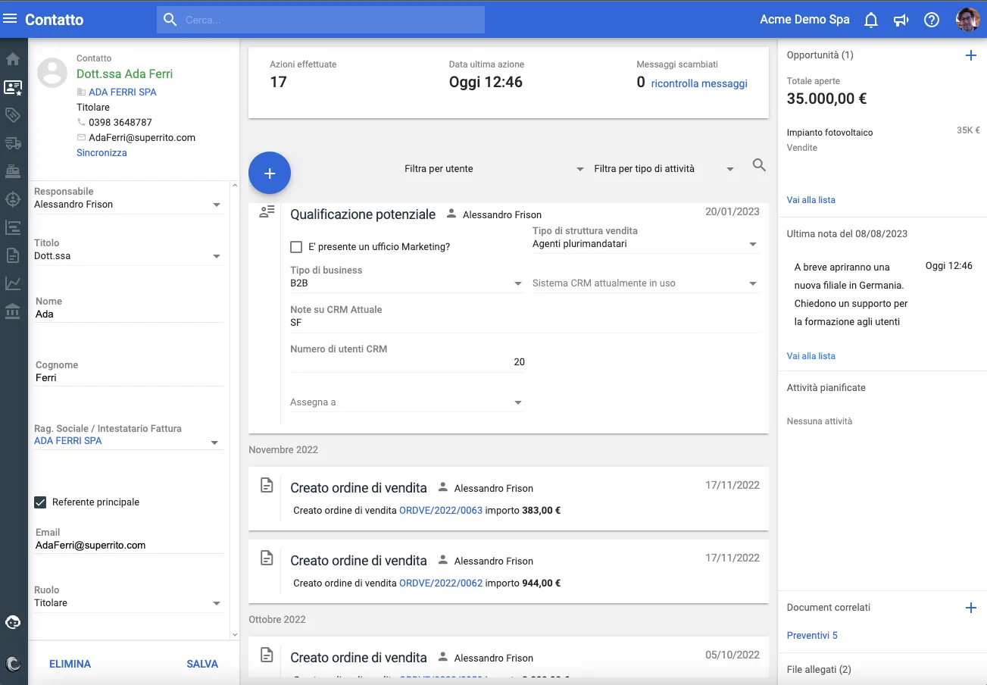Viewport: 987px width, 685px height.
Task: Add new opportunity with plus icon
Action: (970, 55)
